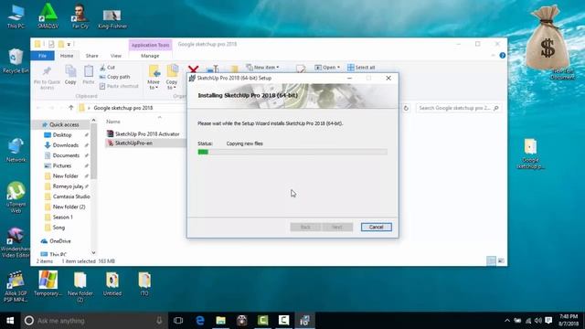
Task: Open the Allok 3GP PSP MP4 shortcut
Action: pos(16,286)
